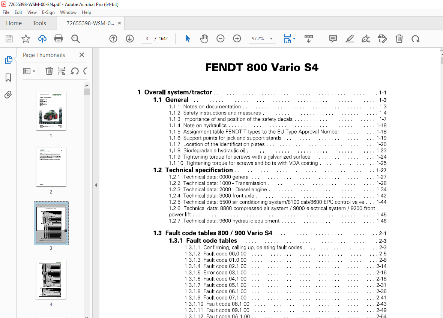Viewport: 443px width, 318px height.
Task: Zoom out using the minus circle
Action: (220, 39)
